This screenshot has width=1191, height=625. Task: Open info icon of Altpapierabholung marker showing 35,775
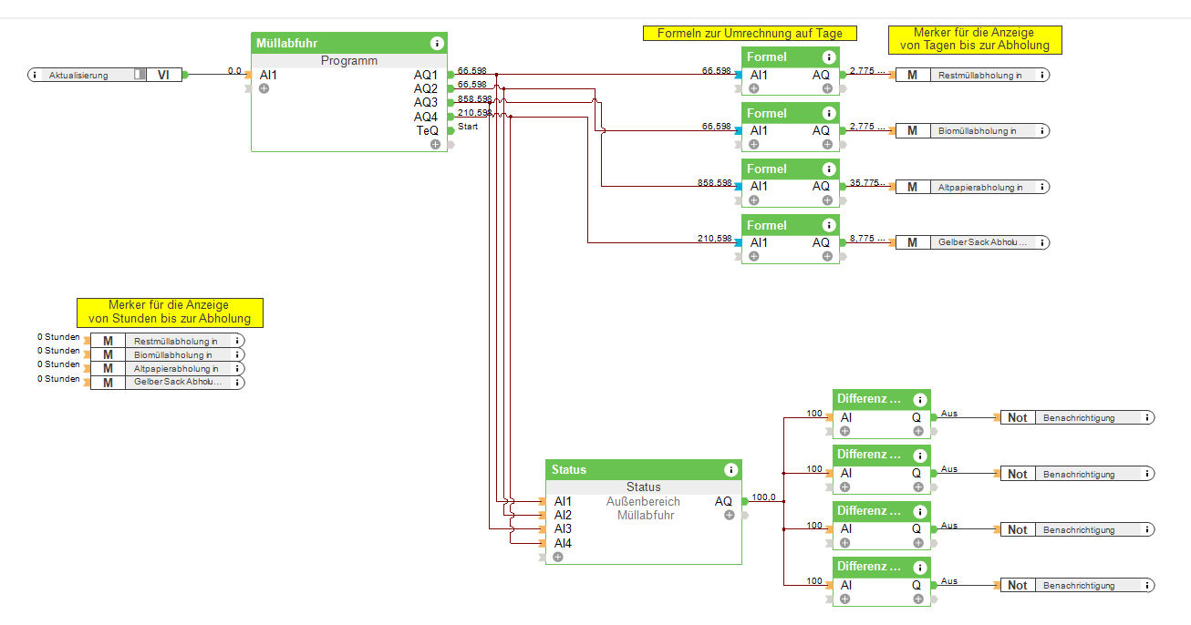coord(1041,187)
